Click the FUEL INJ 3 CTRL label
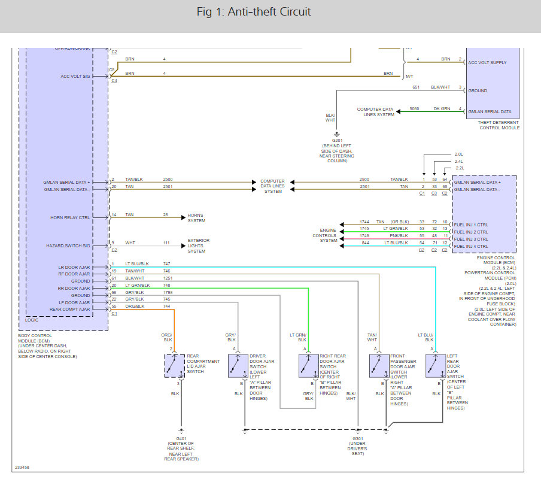Image resolution: width=541 pixels, height=485 pixels. click(471, 240)
